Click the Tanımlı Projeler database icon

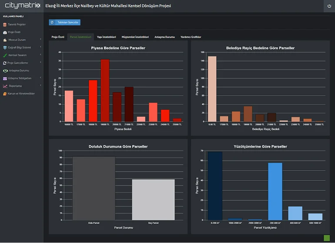(5, 24)
